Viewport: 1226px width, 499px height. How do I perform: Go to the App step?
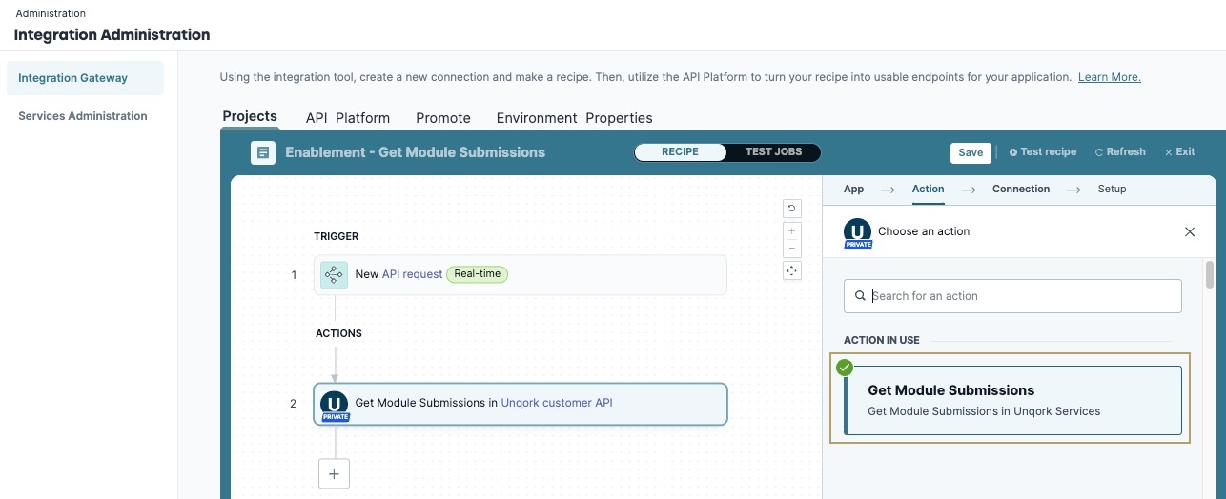tap(854, 189)
